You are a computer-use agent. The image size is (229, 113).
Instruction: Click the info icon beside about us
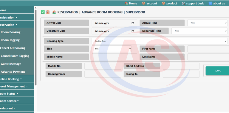tap(210, 3)
